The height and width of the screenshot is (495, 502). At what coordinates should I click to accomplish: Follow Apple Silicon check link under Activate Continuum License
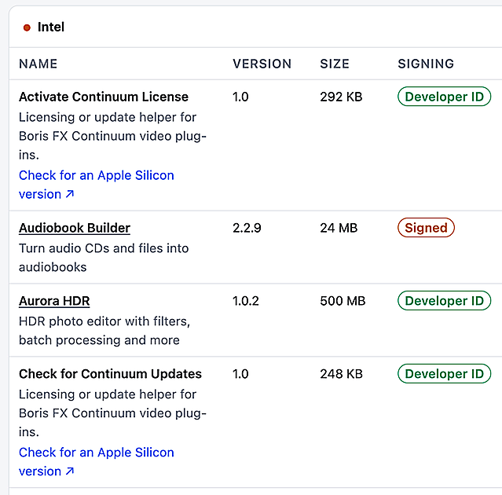[x=96, y=185]
